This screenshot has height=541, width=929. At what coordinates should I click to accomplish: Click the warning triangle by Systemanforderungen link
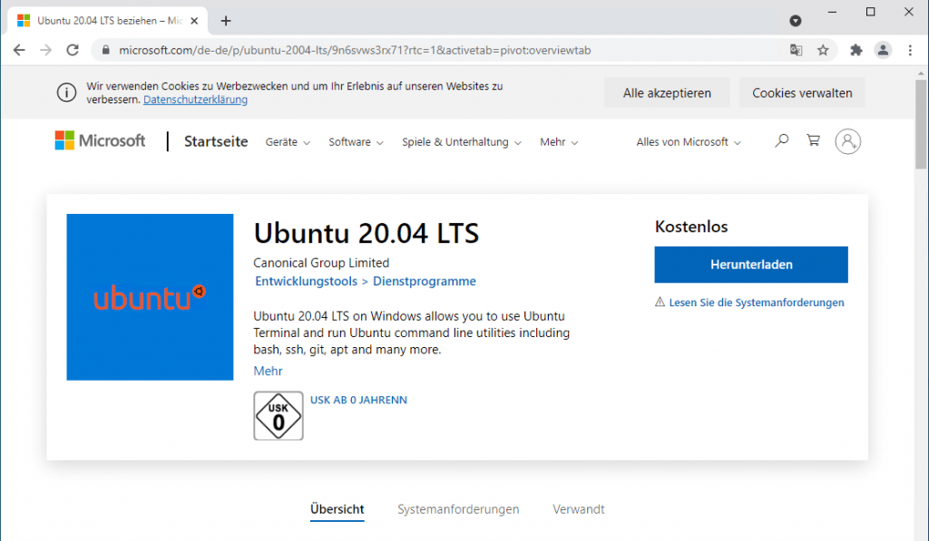coord(660,302)
